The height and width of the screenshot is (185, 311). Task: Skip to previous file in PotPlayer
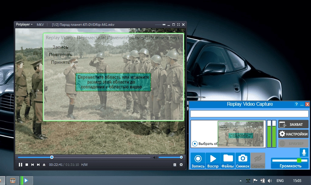[33, 165]
